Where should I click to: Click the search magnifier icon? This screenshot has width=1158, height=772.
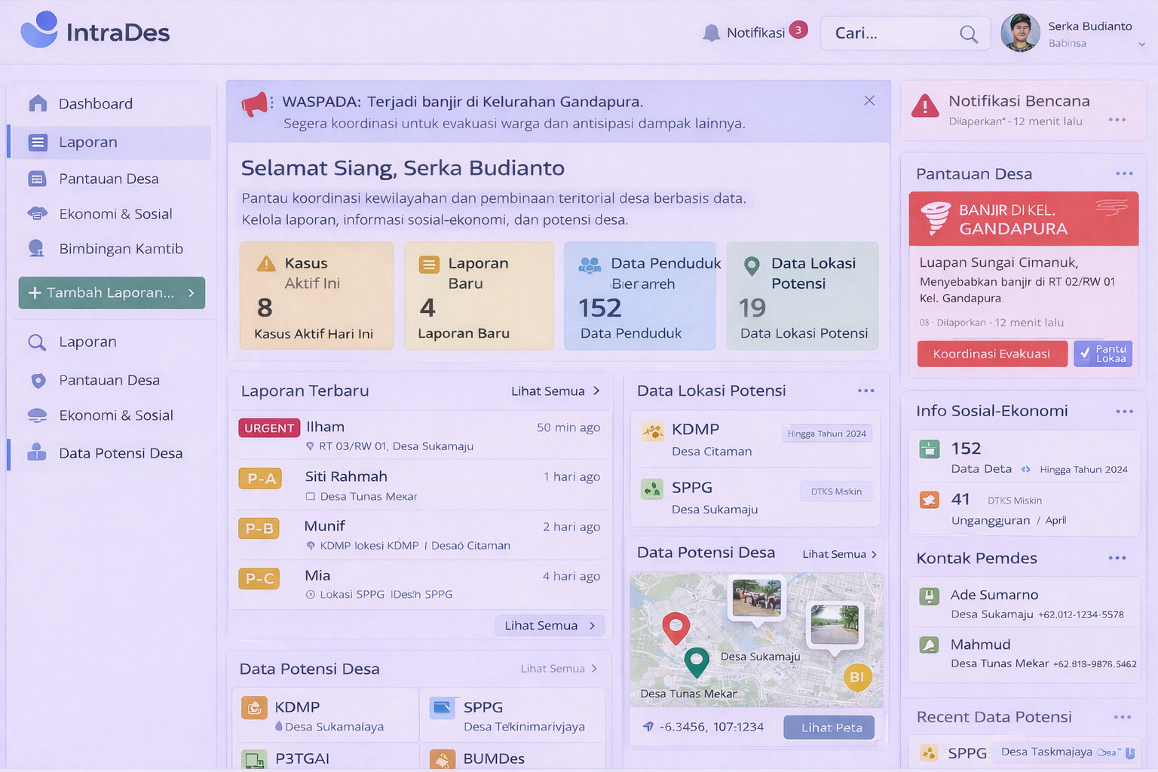point(969,34)
